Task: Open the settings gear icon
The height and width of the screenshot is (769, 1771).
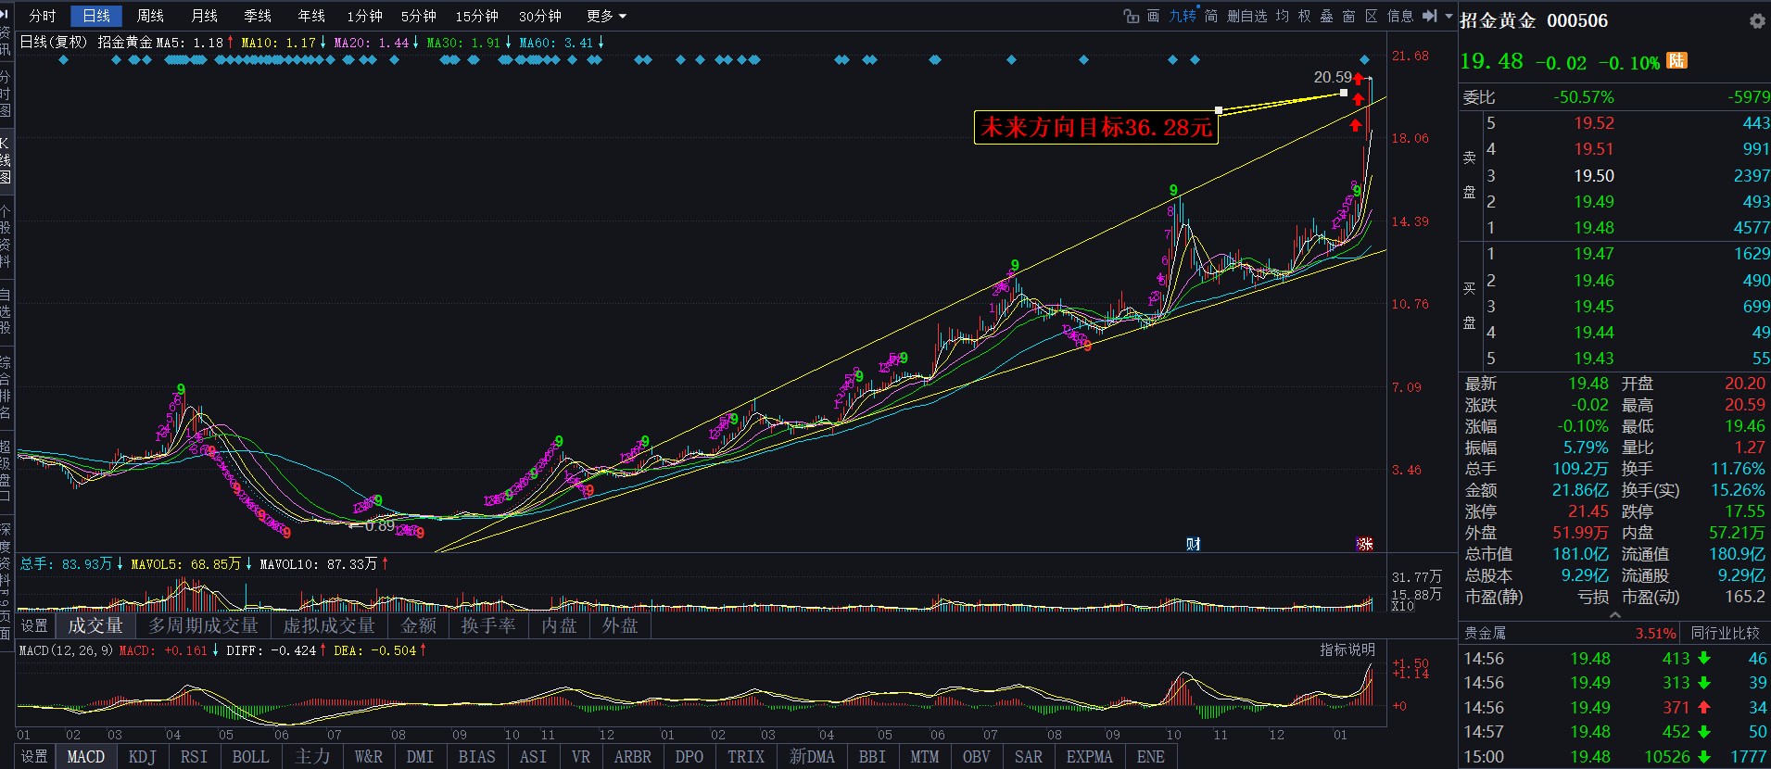Action: point(1757,20)
